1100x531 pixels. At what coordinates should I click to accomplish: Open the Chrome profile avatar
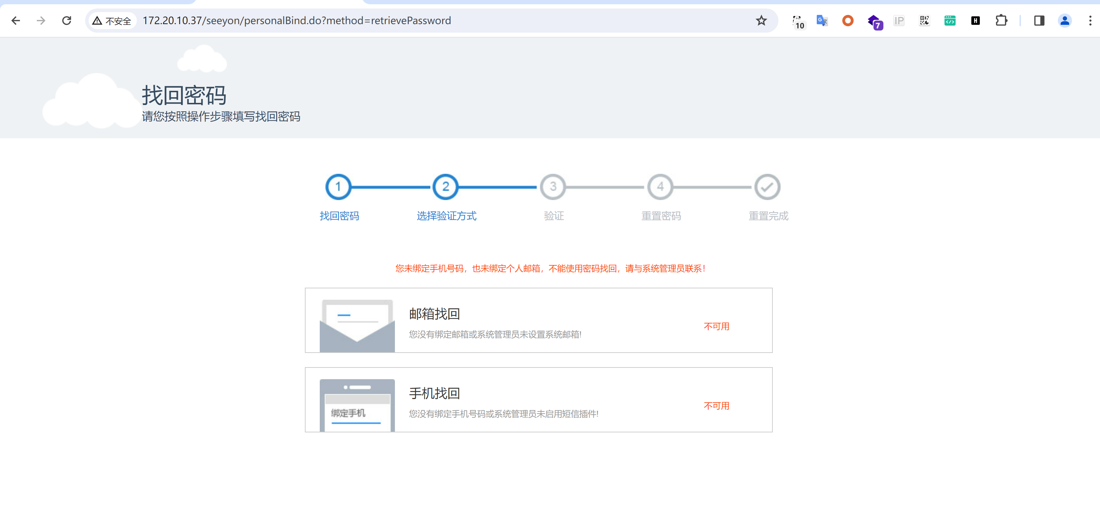click(1064, 21)
